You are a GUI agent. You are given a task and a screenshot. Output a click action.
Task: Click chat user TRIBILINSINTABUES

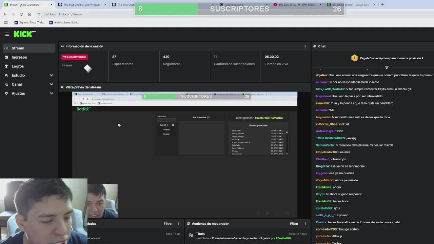pos(331,138)
